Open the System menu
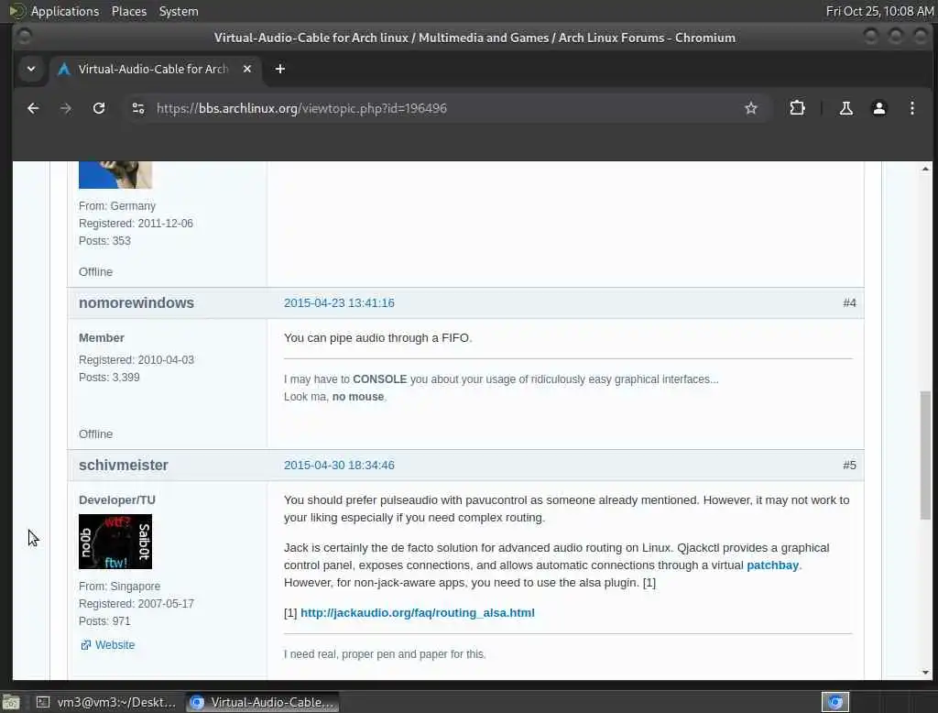Screen dimensions: 938x713 179,11
